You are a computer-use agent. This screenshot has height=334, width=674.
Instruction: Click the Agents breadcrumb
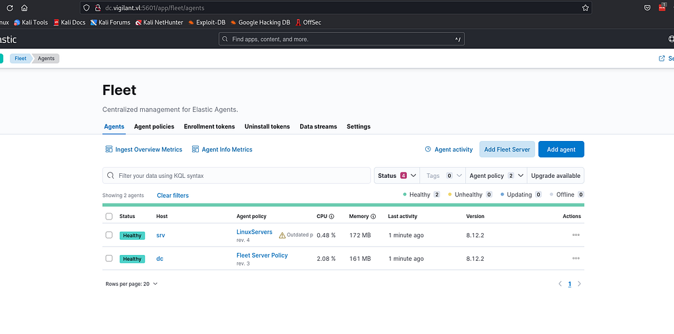point(46,59)
